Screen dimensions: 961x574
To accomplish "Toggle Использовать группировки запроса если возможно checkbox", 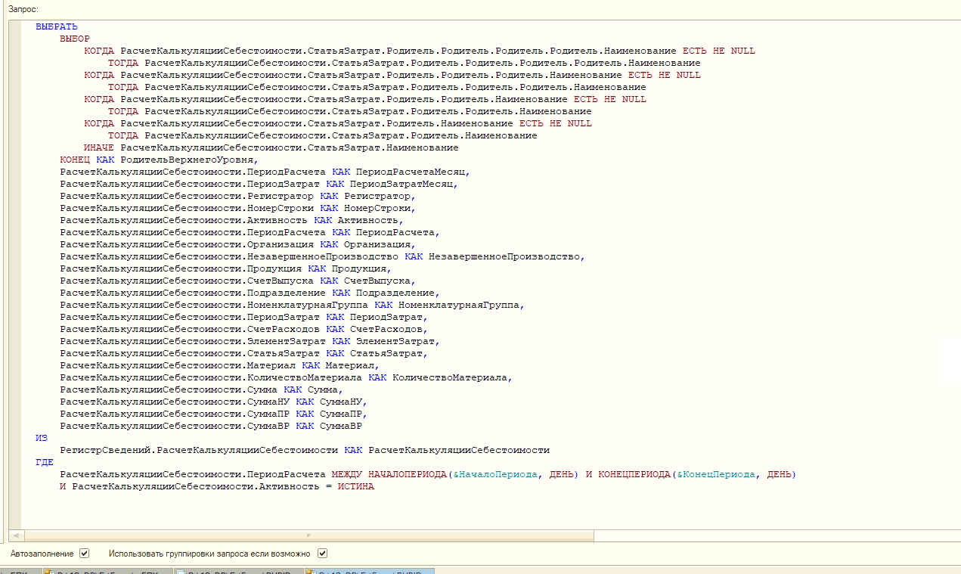I will (x=323, y=553).
